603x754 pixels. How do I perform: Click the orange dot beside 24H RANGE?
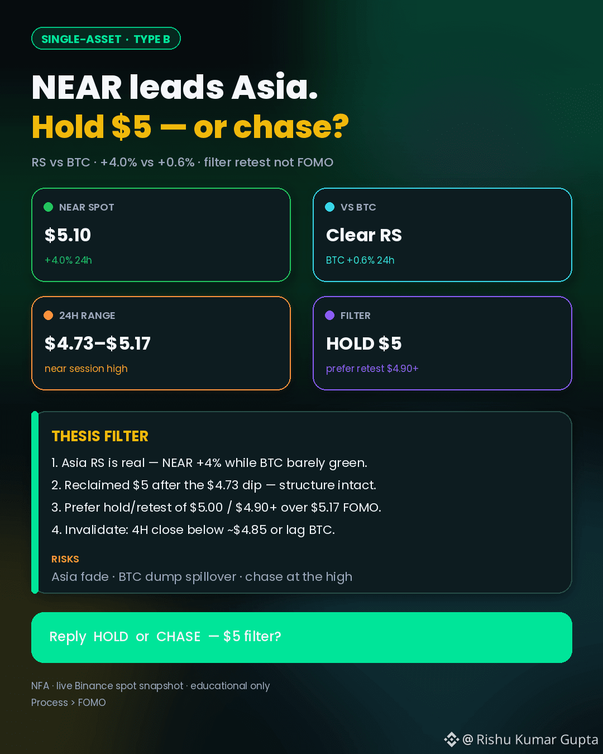point(49,316)
